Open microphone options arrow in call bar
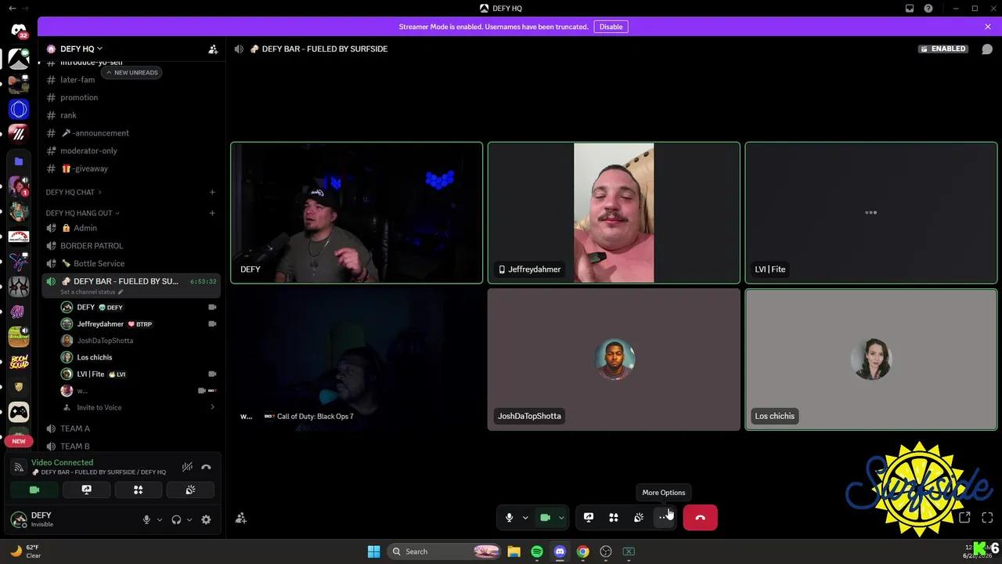1002x564 pixels. pos(525,518)
